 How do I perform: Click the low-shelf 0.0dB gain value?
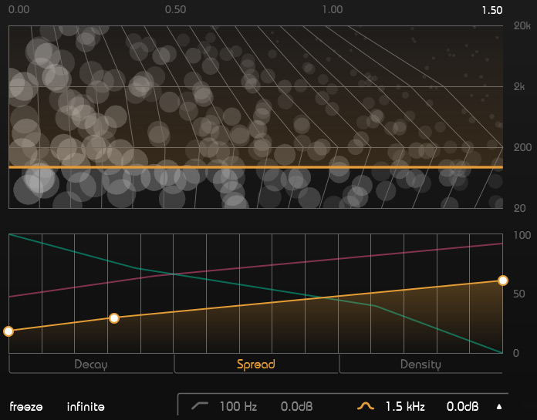tap(296, 406)
